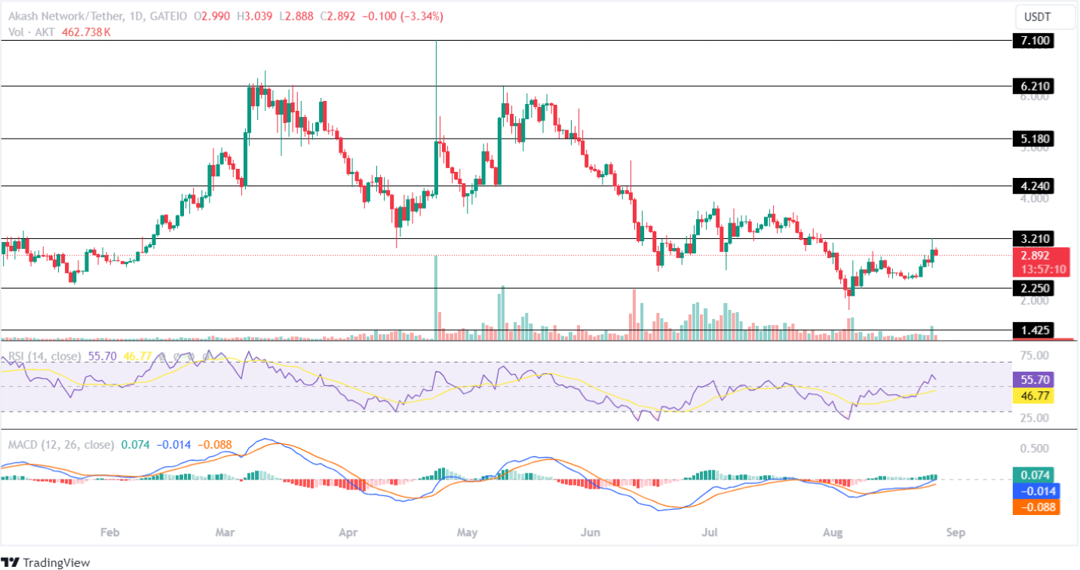
Task: Select the 6.210 price level label
Action: [x=1032, y=86]
